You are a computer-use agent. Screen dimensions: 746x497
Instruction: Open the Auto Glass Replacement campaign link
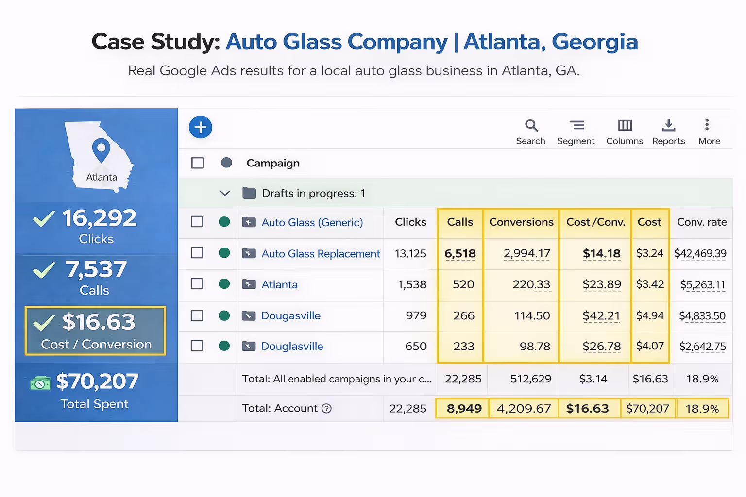321,254
